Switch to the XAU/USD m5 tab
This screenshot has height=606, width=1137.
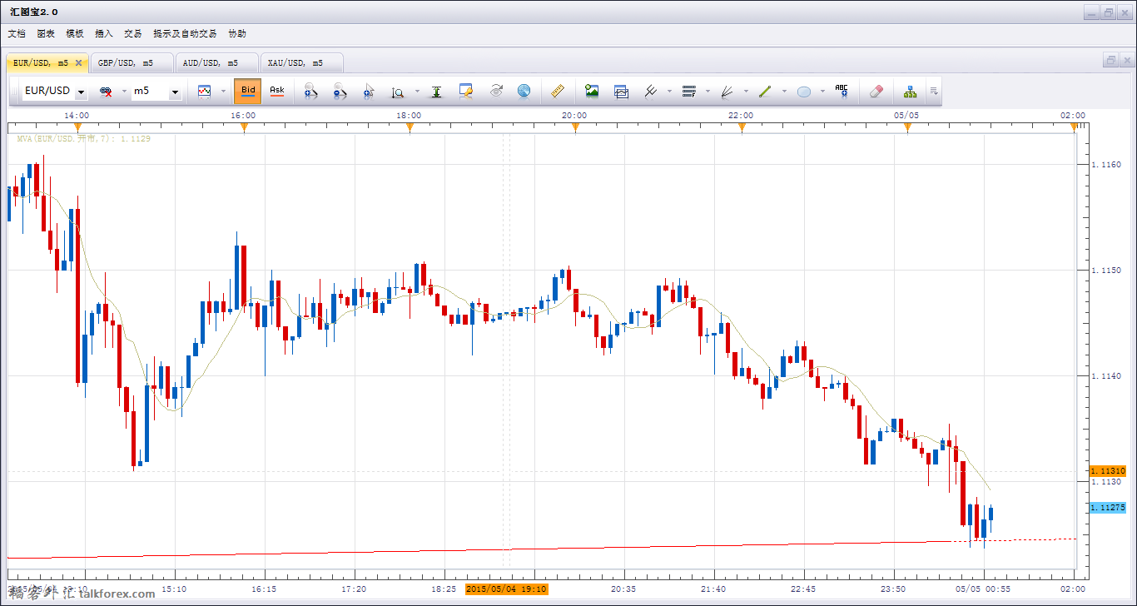(x=300, y=62)
